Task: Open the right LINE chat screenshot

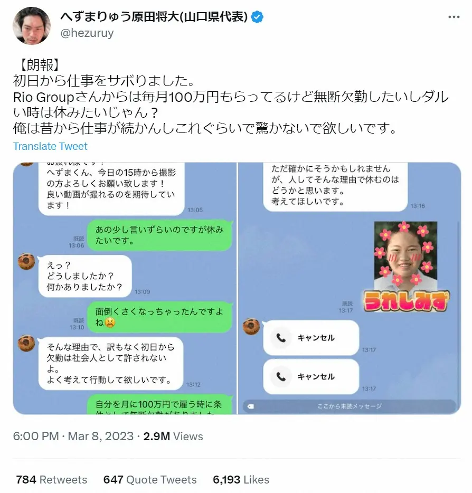Action: click(350, 288)
